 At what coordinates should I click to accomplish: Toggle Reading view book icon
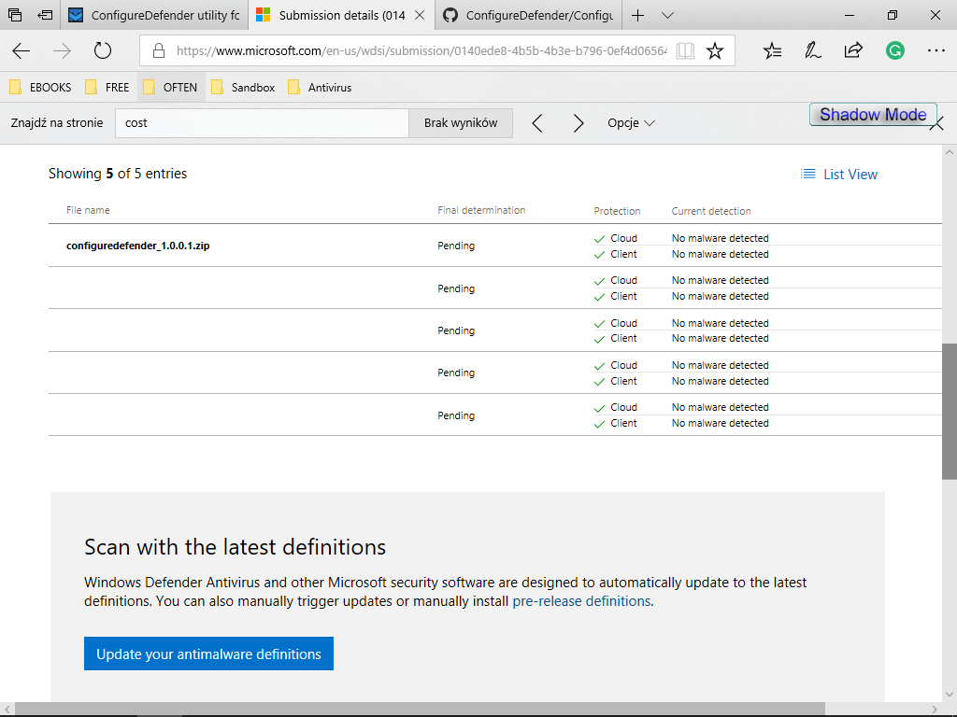click(686, 51)
